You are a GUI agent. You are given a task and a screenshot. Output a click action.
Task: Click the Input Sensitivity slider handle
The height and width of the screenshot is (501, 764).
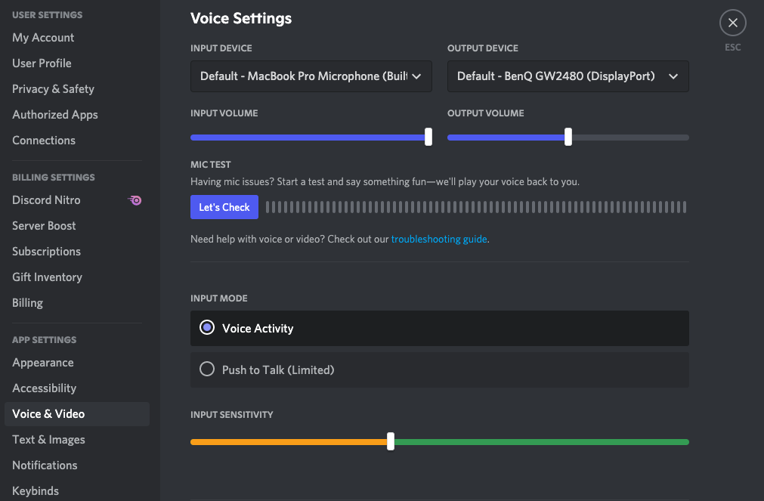pyautogui.click(x=391, y=441)
